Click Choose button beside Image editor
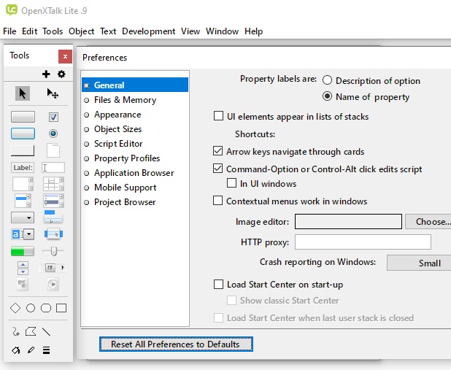The width and height of the screenshot is (451, 370). tap(428, 222)
